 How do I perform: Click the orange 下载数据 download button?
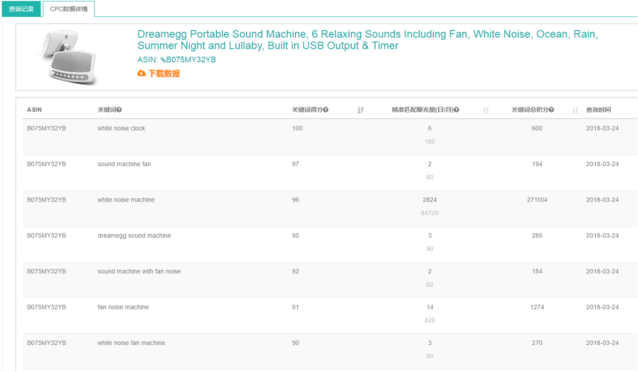click(x=159, y=74)
